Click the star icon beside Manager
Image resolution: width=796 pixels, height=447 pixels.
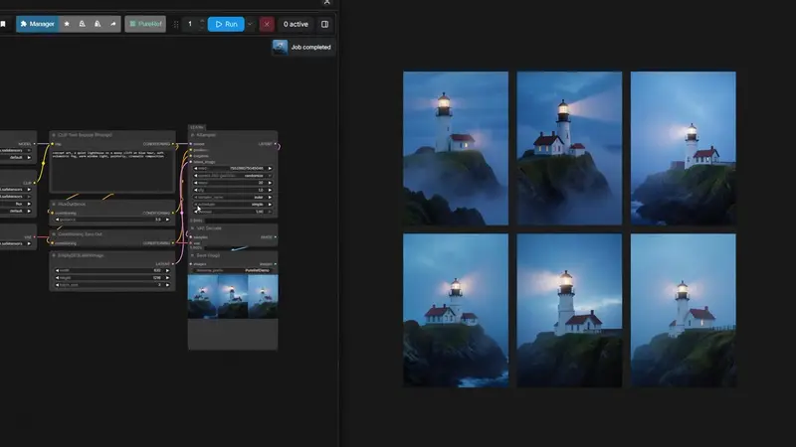[x=67, y=24]
